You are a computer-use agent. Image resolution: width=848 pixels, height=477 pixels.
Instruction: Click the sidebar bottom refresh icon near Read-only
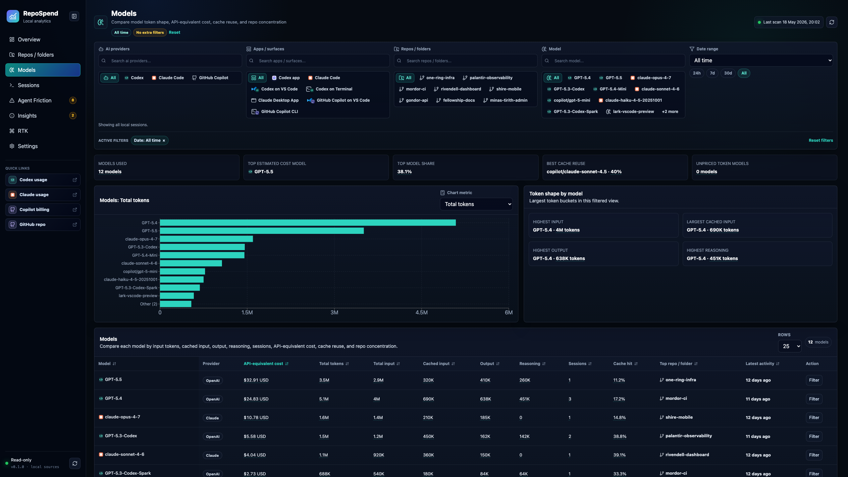[75, 463]
